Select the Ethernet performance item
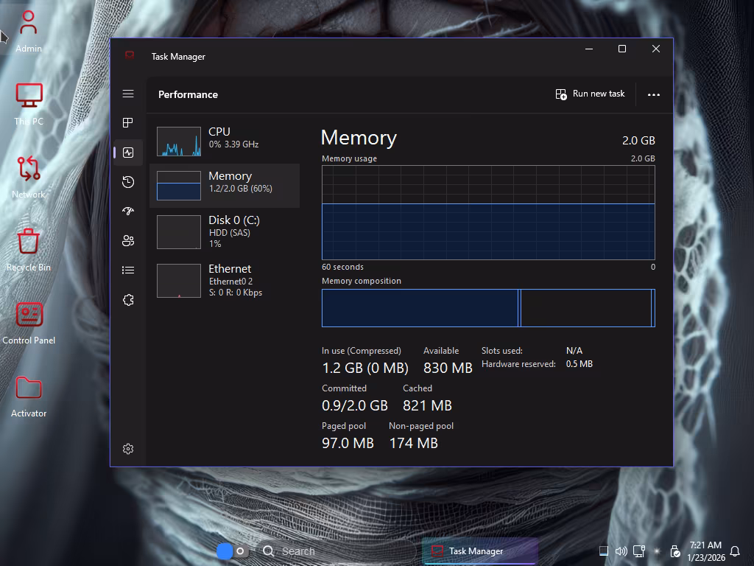This screenshot has width=754, height=566. click(225, 280)
